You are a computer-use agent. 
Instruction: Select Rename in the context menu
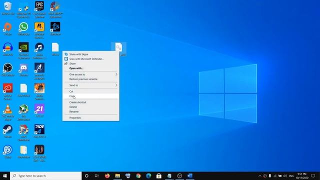pos(74,111)
